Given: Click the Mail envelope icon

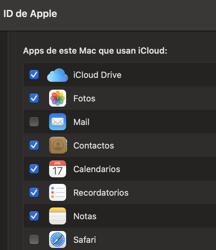Looking at the screenshot, I should coord(58,122).
